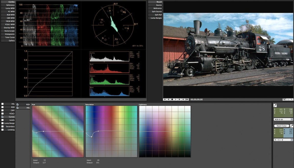Enable the Luma Range checkbox

pos(3,123)
